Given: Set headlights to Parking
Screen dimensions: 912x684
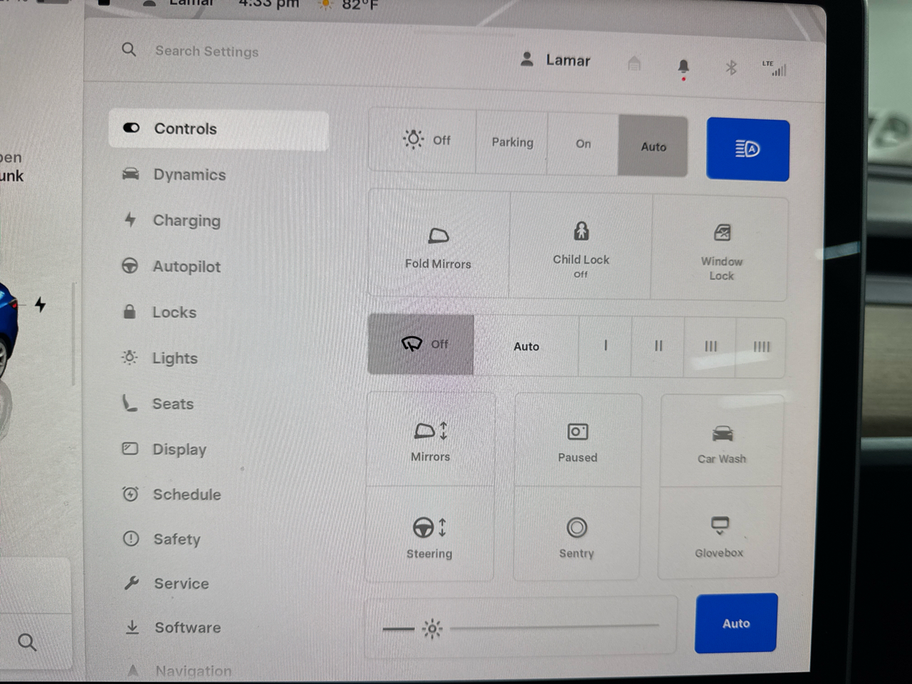Looking at the screenshot, I should [512, 142].
